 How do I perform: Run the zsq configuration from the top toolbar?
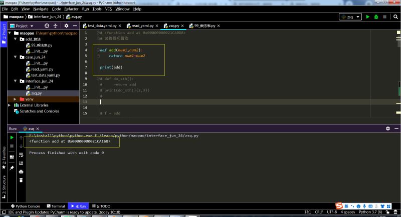pyautogui.click(x=367, y=16)
